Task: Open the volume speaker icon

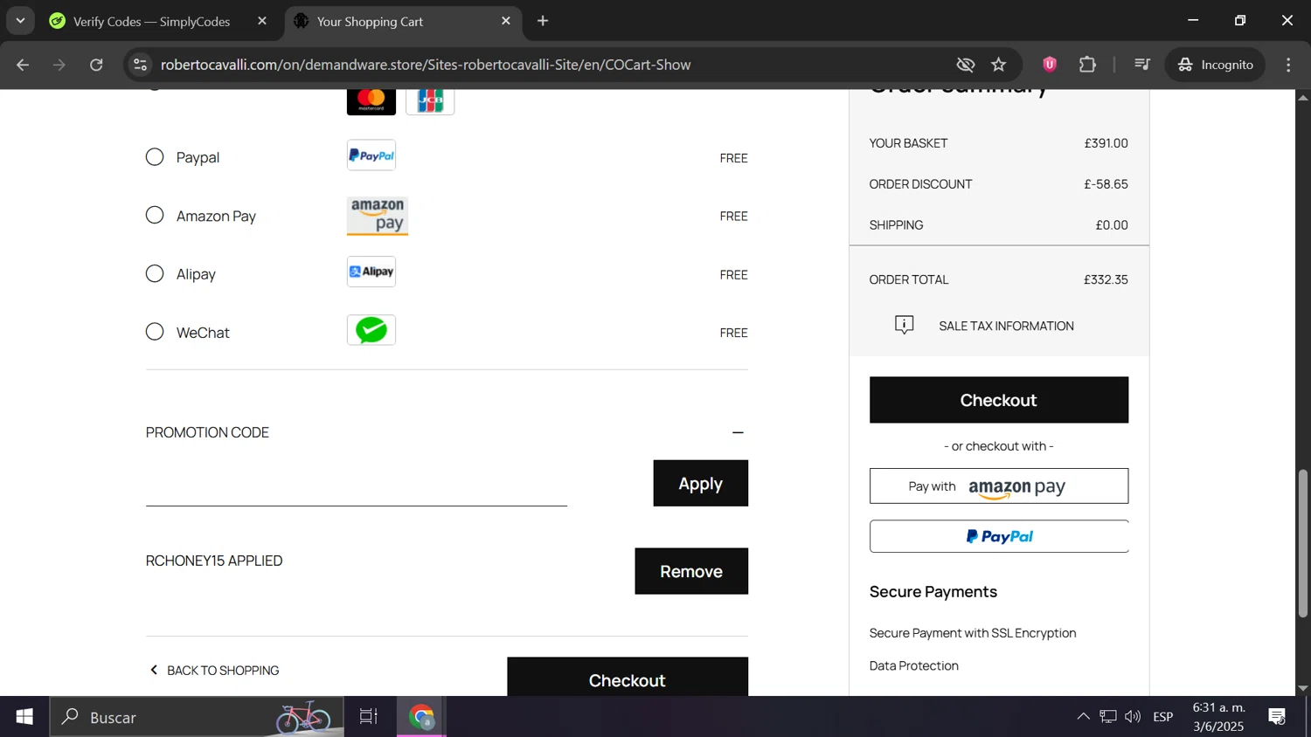Action: tap(1133, 717)
